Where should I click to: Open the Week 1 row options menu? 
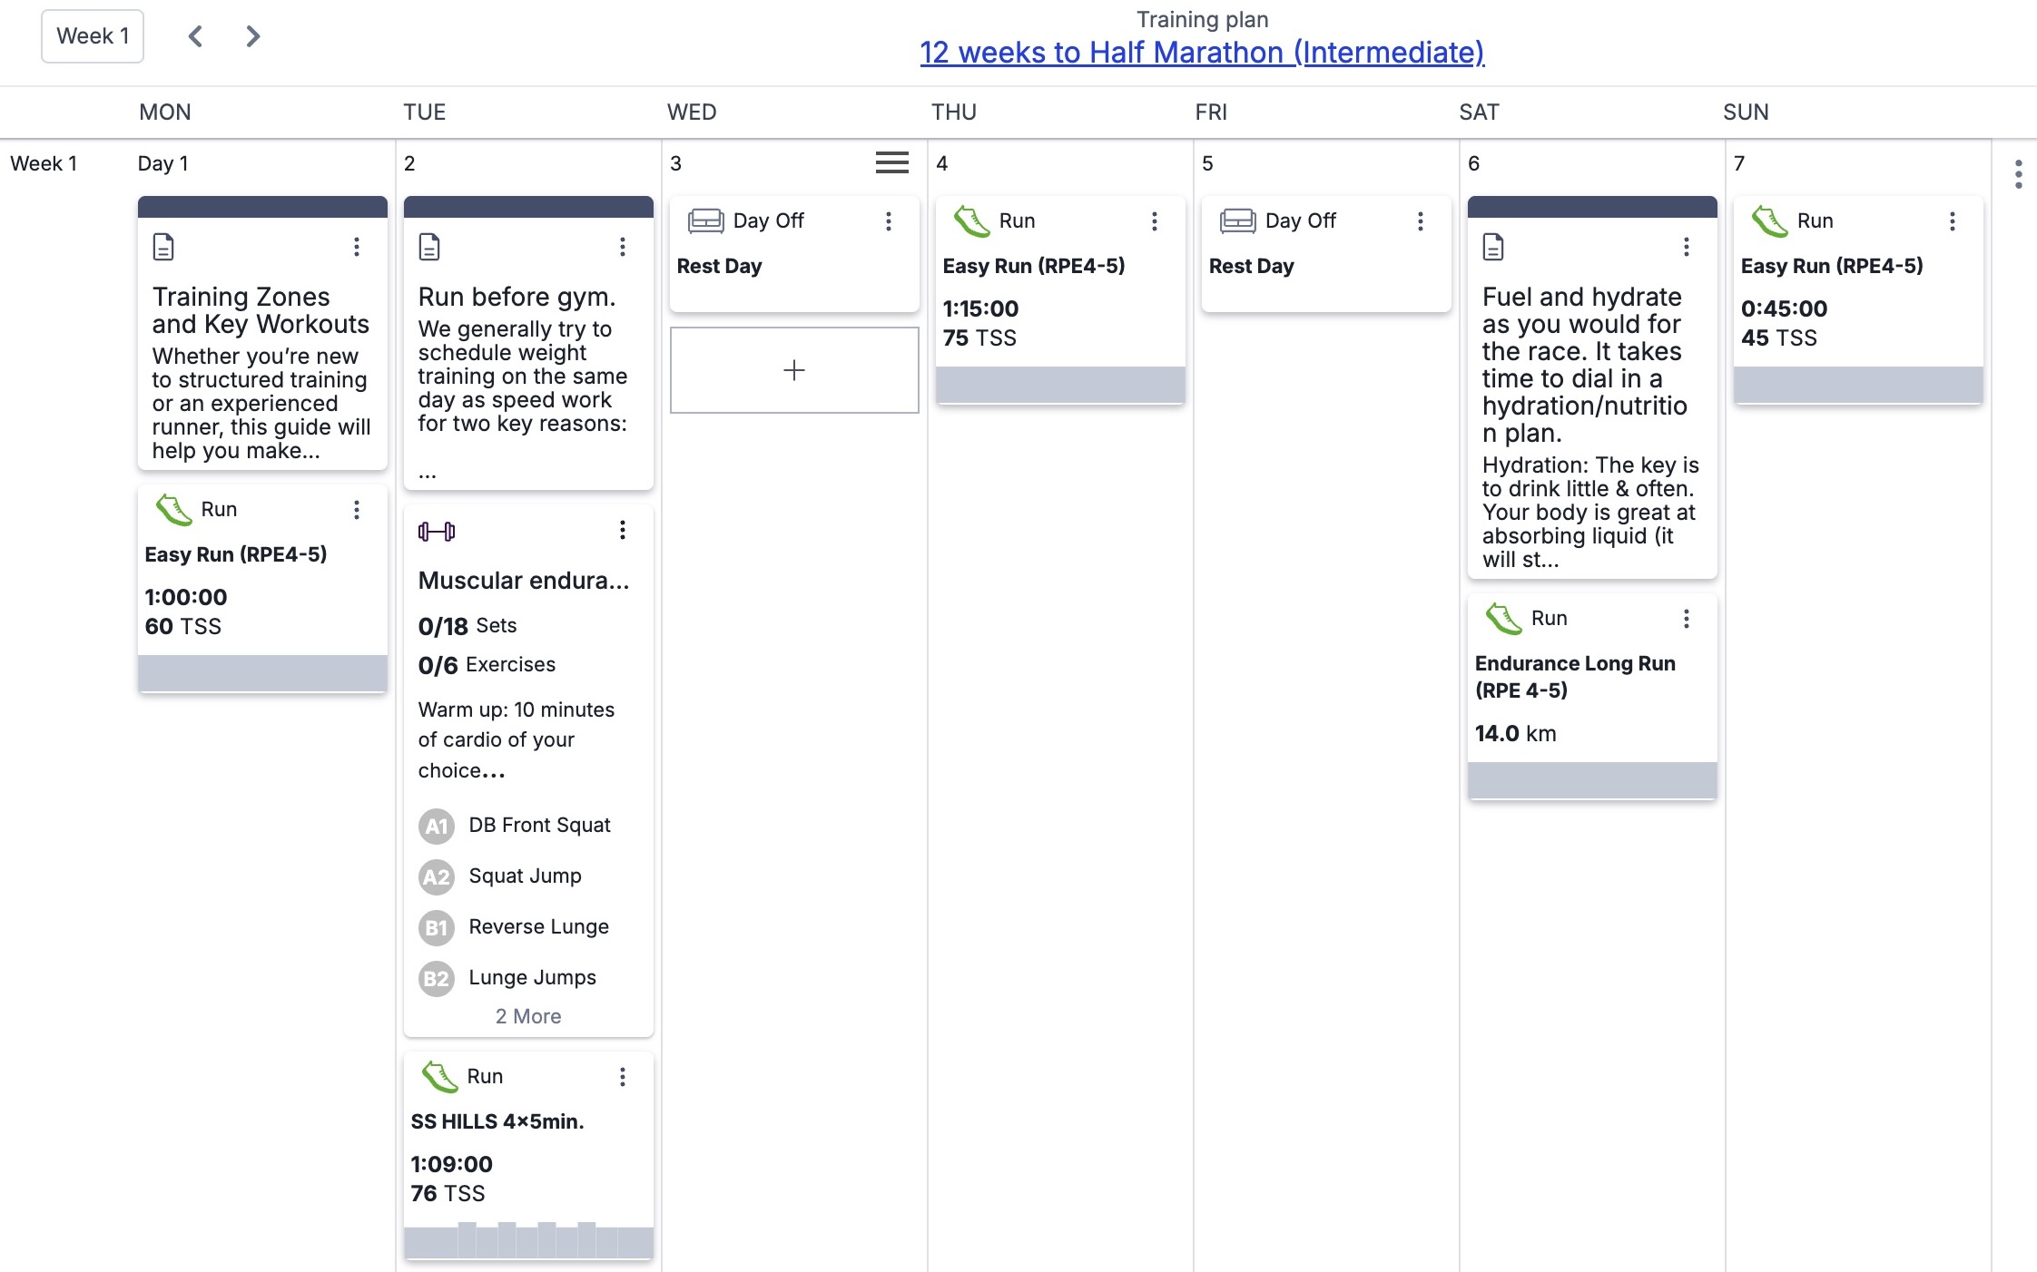pyautogui.click(x=2018, y=173)
